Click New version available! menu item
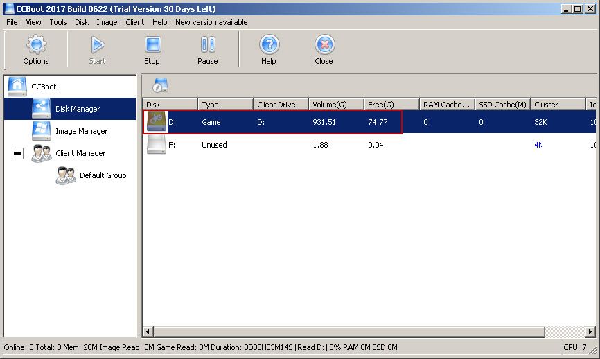 coord(213,22)
